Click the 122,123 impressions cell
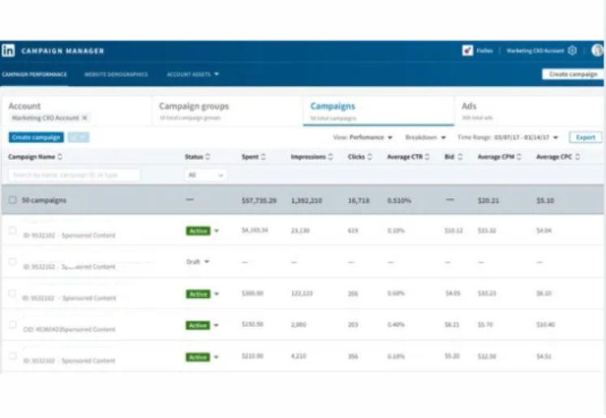 [302, 294]
